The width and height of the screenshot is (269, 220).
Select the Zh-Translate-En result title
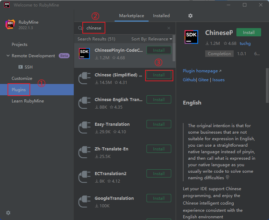[111, 149]
